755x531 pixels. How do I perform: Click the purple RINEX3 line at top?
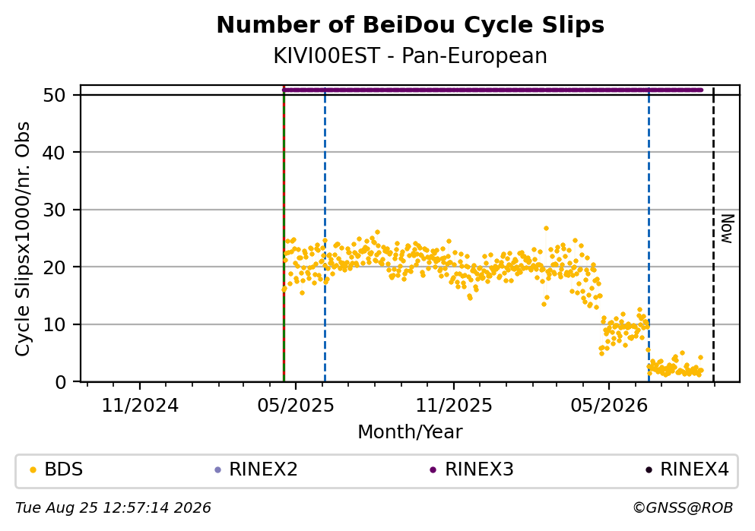point(492,90)
